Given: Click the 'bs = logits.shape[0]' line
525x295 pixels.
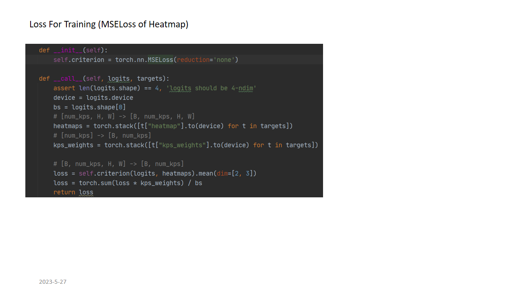Looking at the screenshot, I should point(90,107).
